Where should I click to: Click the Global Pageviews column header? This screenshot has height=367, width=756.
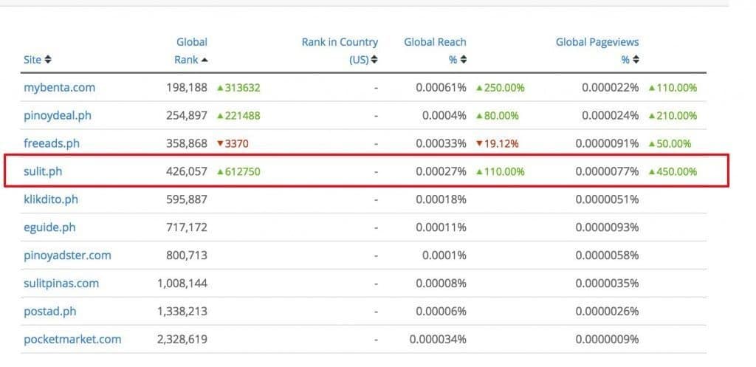(597, 42)
